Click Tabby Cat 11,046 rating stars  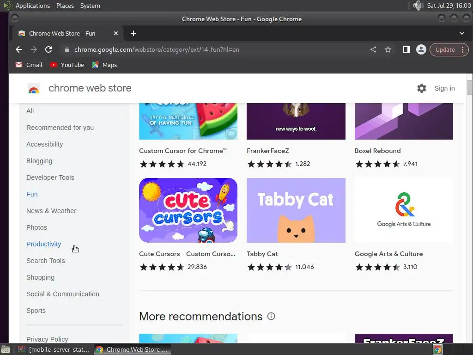(x=269, y=267)
